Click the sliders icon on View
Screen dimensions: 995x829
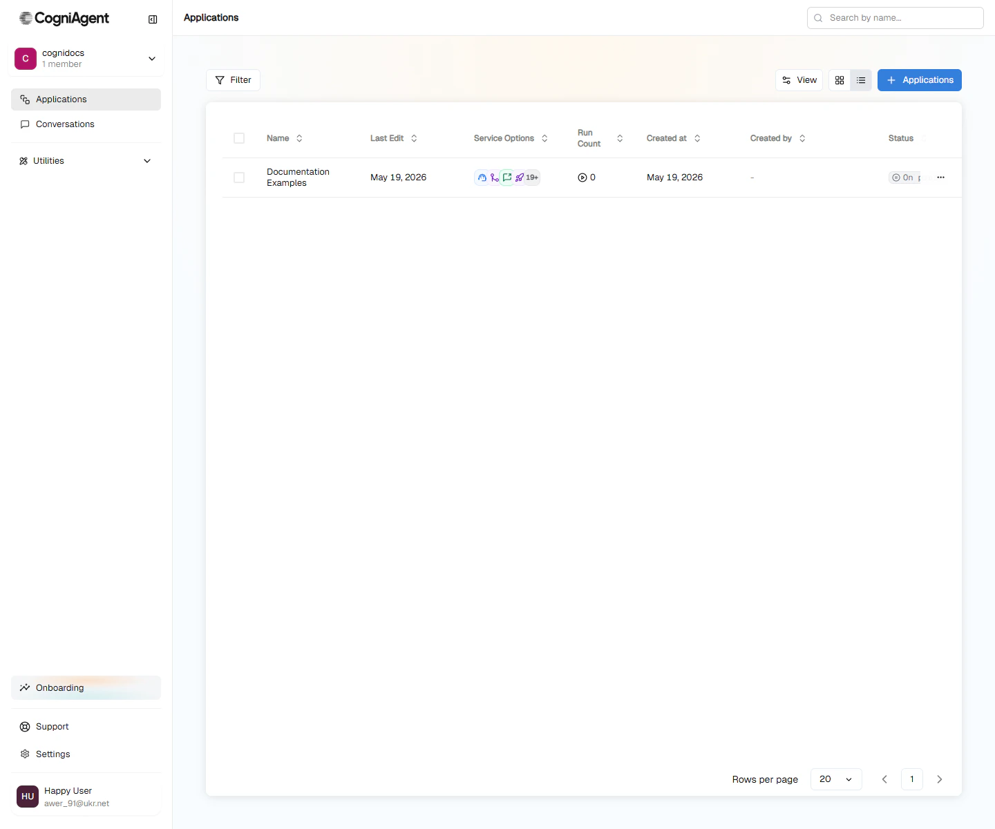[x=786, y=80]
